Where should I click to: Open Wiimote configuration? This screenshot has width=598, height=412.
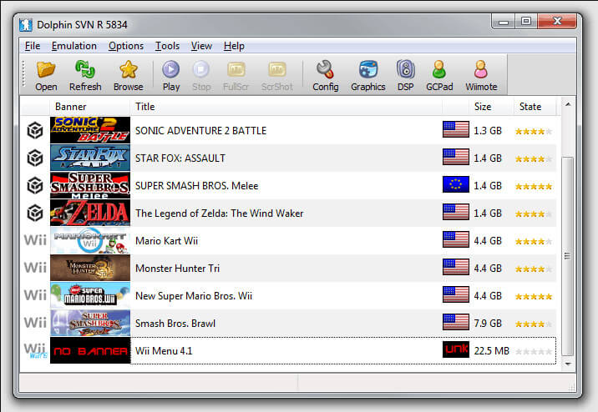click(481, 76)
